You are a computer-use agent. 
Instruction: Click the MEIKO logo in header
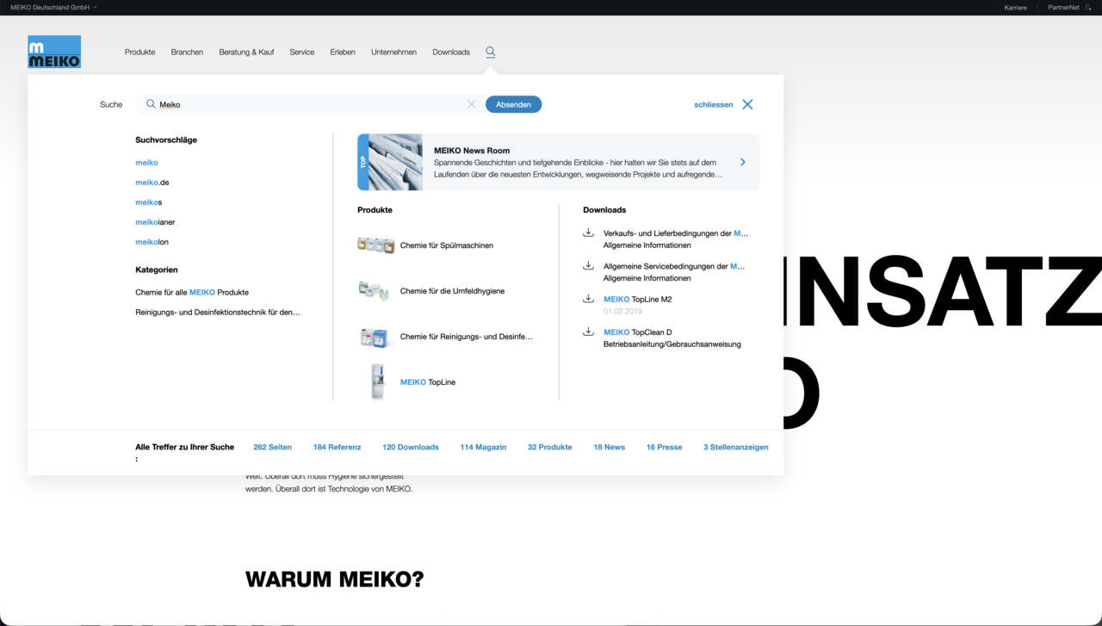click(54, 52)
